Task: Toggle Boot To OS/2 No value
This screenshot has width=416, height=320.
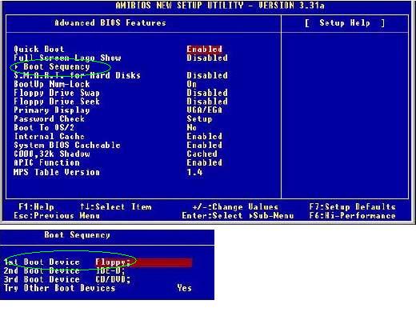Action: (x=192, y=127)
